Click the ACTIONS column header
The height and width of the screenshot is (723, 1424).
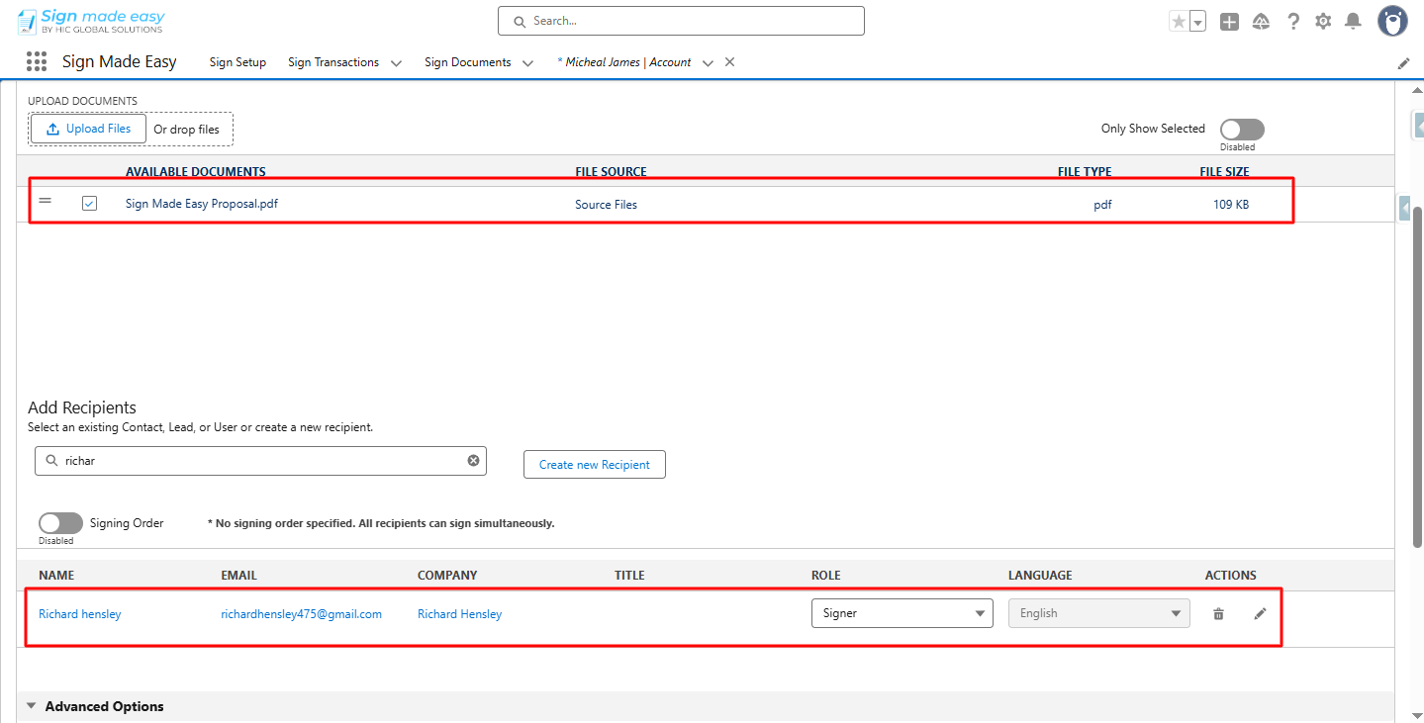coord(1231,576)
